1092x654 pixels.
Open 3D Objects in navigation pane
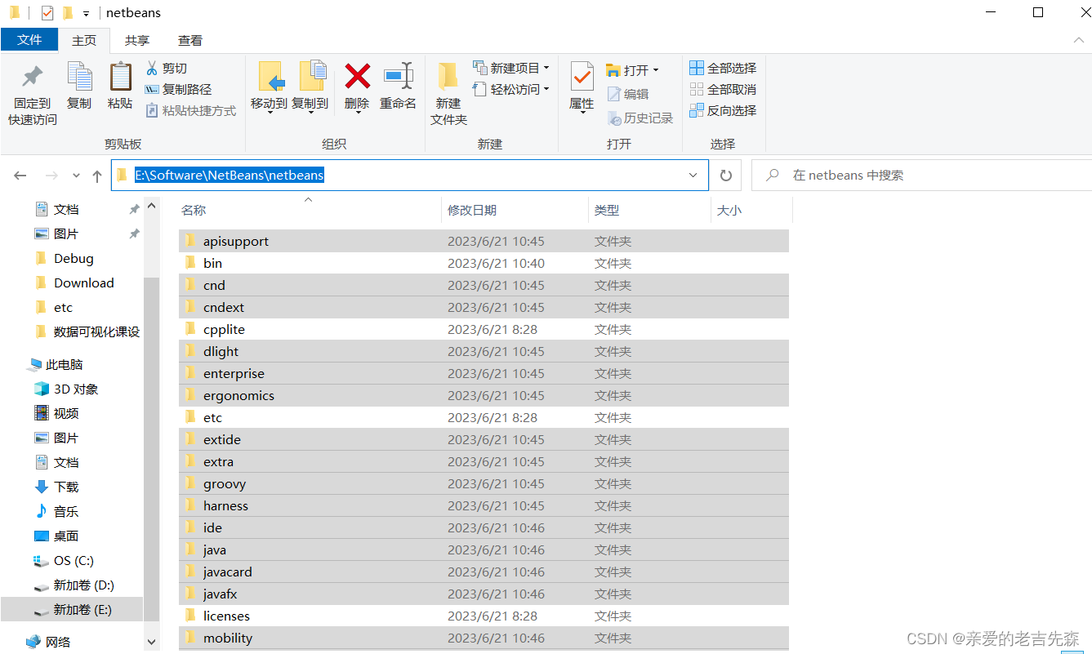75,389
